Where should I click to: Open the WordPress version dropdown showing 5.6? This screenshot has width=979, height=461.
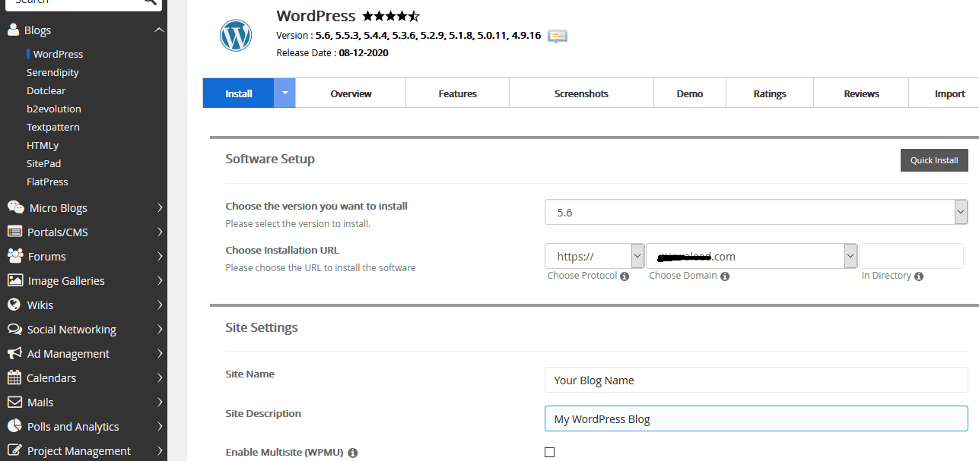756,213
